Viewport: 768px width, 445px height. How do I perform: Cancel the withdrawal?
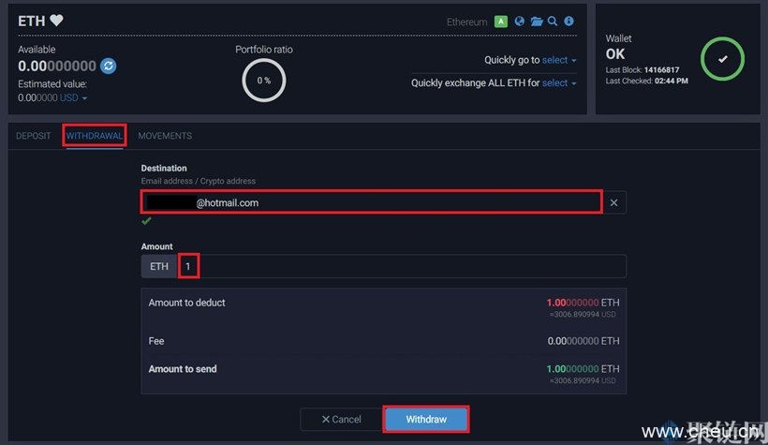click(x=341, y=419)
